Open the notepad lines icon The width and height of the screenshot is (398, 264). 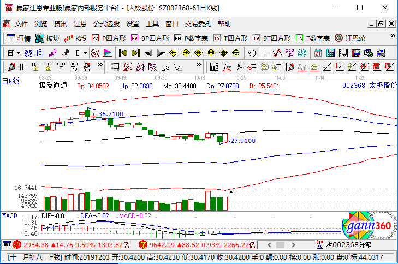tap(343, 53)
